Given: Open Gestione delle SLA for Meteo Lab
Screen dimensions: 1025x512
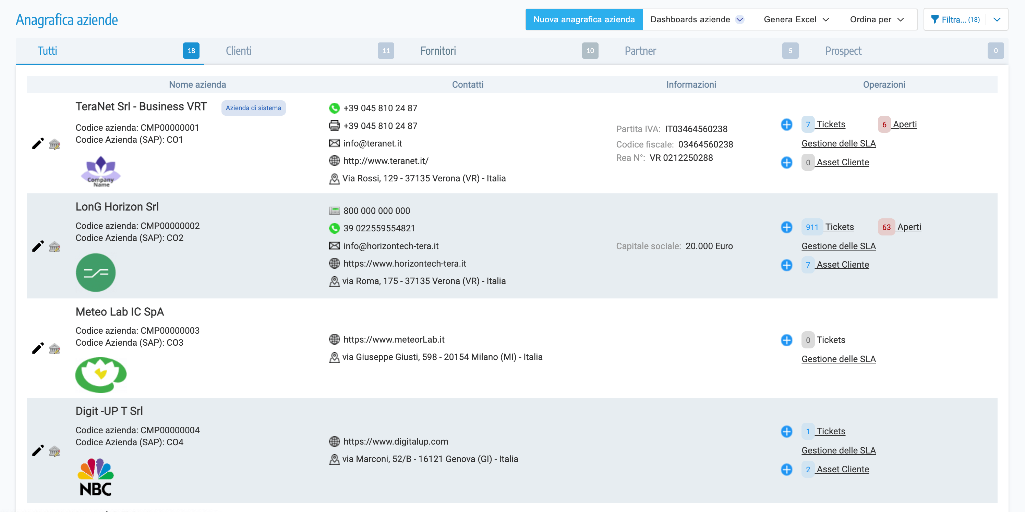Looking at the screenshot, I should 839,359.
